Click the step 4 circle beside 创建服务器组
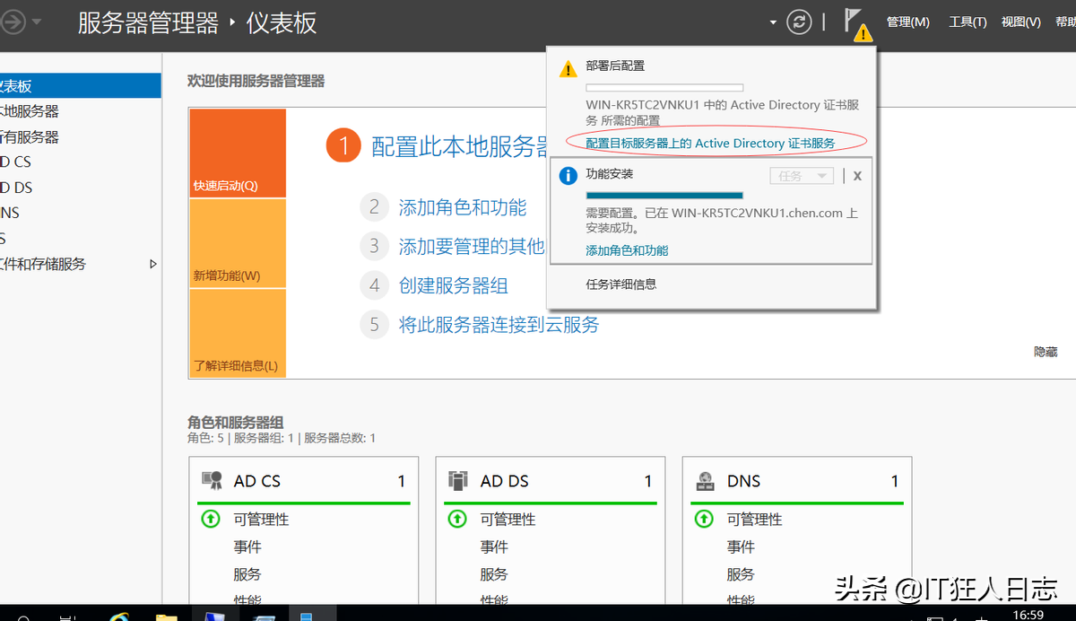This screenshot has height=621, width=1076. 374,286
